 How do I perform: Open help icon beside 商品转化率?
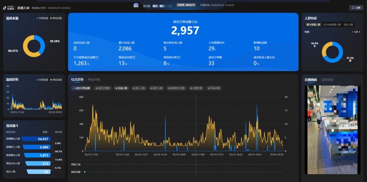[179, 57]
